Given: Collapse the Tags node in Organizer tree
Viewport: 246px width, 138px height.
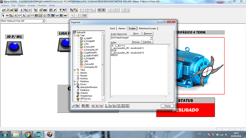Looking at the screenshot, I should 75,36.
